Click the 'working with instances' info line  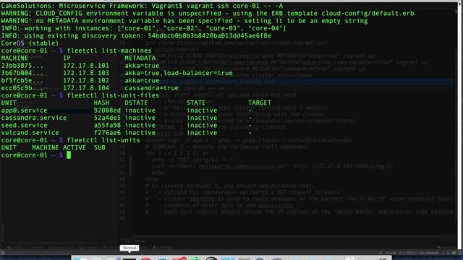pos(143,28)
